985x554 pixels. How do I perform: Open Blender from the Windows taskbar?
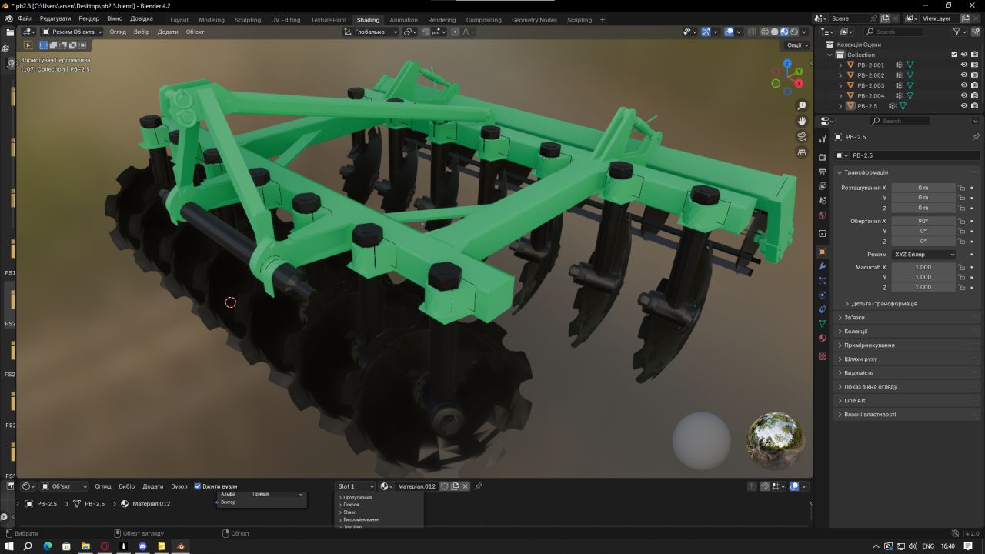pos(181,546)
